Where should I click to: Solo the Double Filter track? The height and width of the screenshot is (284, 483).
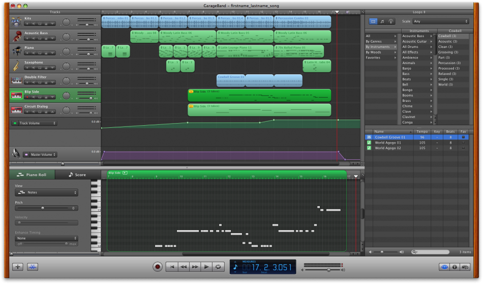[40, 82]
